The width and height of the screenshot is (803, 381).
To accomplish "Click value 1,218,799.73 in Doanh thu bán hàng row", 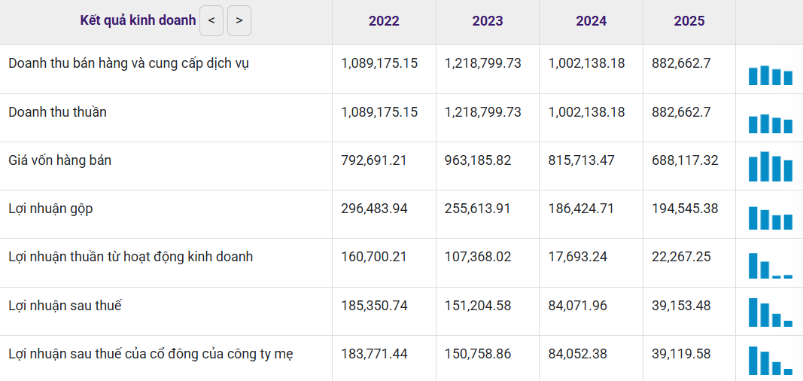I will point(483,63).
